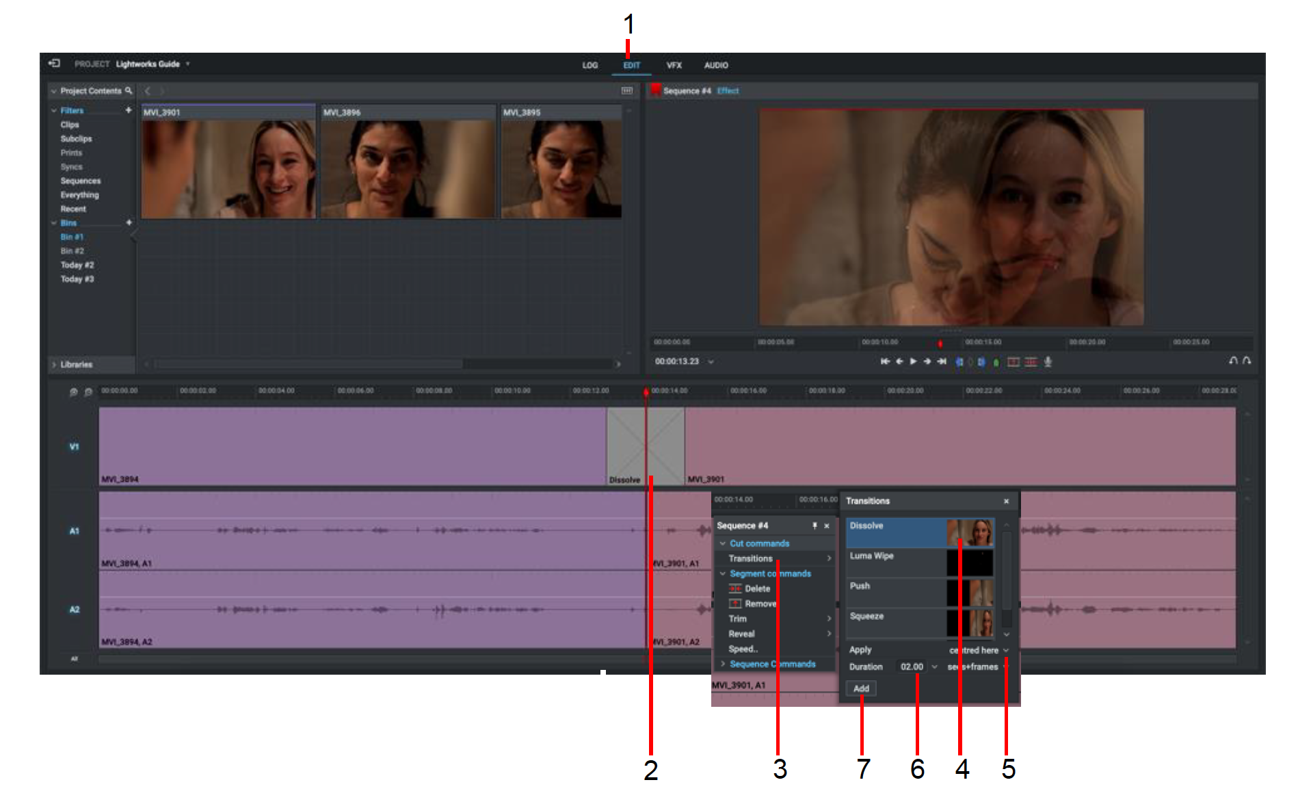Screen dimensions: 1298x791
Task: Click the Delete icon under Segment commands
Action: (735, 588)
